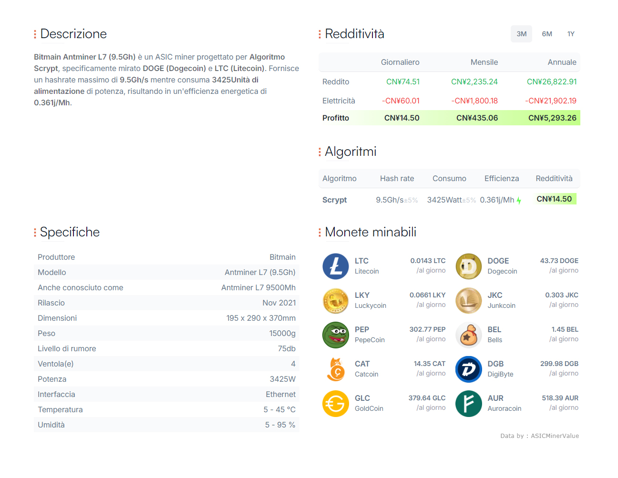Open the PEP coin link
Image resolution: width=618 pixels, height=478 pixels.
(x=362, y=329)
